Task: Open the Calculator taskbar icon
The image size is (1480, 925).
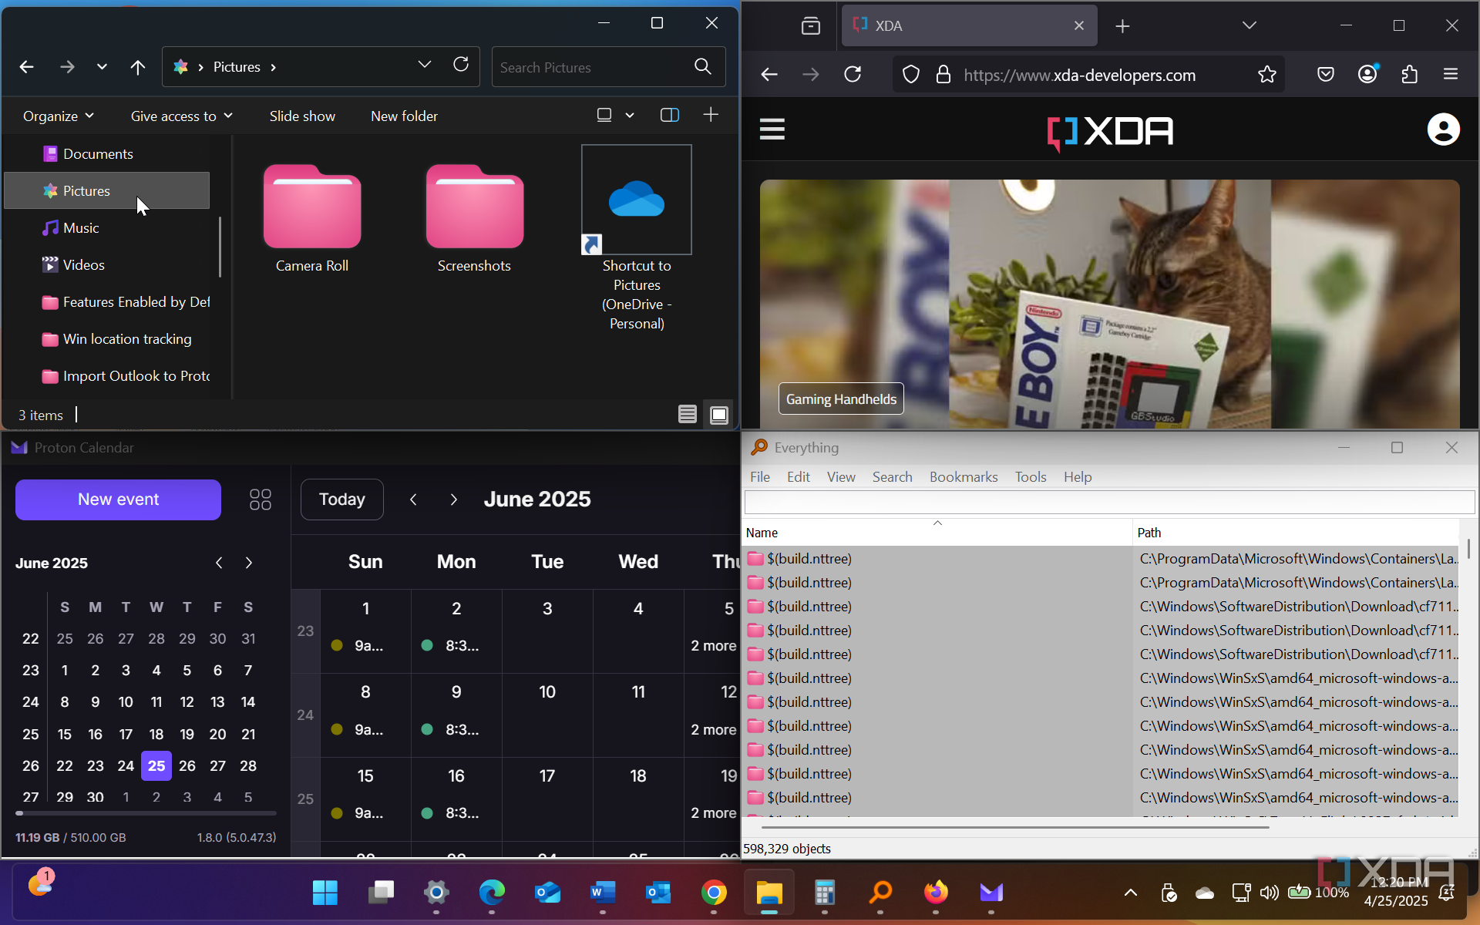Action: 825,893
